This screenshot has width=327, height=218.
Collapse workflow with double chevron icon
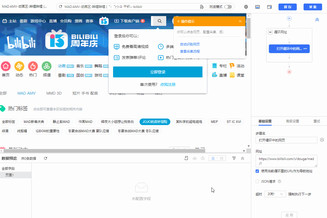(317, 20)
